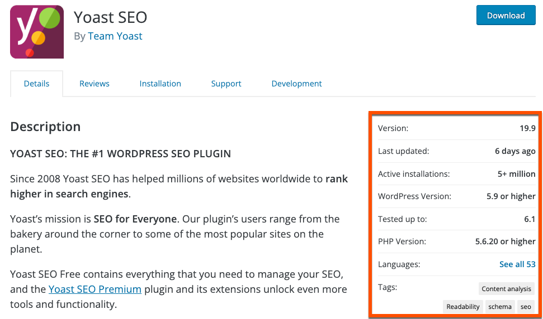Select the Details tab
Viewport: 543px width, 319px height.
[x=37, y=84]
